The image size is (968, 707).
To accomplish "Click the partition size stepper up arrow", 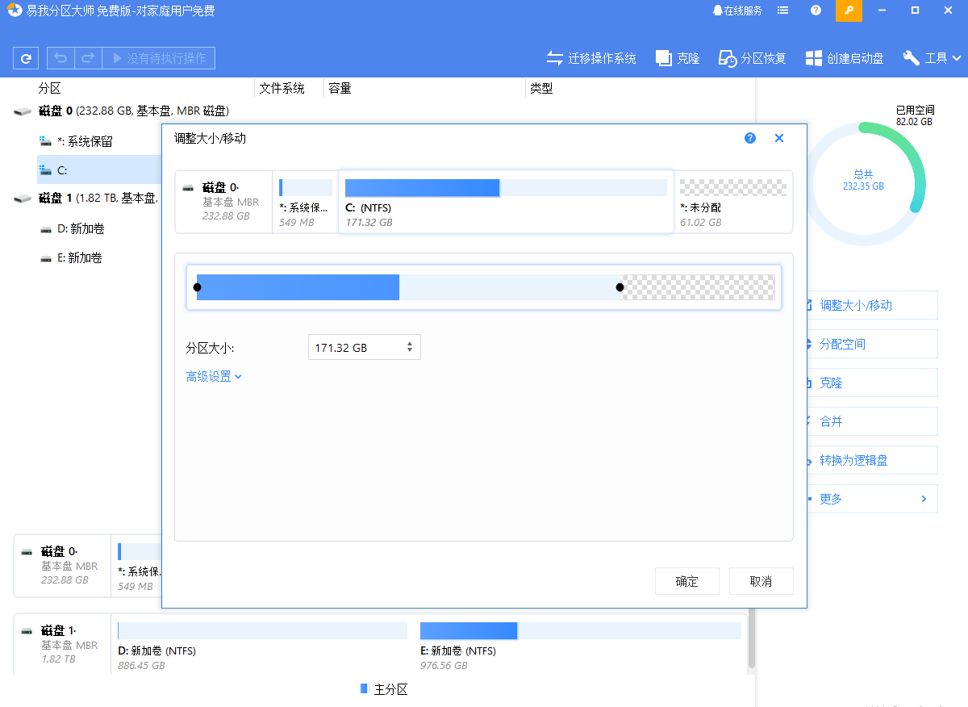I will coord(411,342).
